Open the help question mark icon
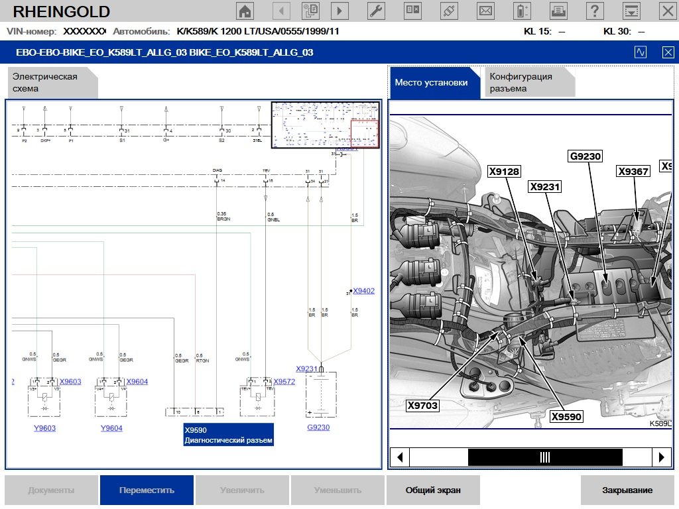This screenshot has width=679, height=509. click(595, 11)
